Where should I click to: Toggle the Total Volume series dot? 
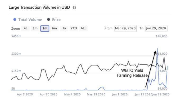[x=15, y=20]
